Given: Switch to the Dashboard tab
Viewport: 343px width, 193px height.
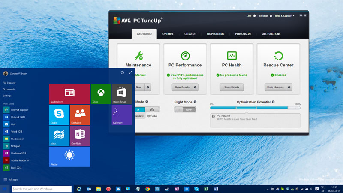Looking at the screenshot, I should (144, 34).
